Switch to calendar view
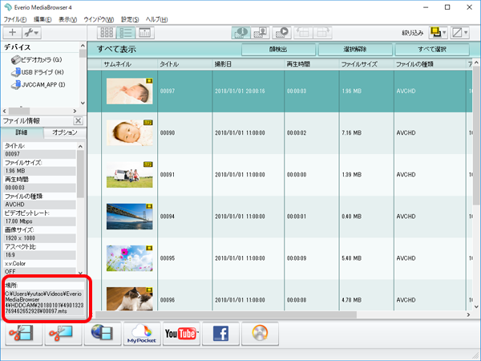This screenshot has height=361, width=481. (x=144, y=33)
